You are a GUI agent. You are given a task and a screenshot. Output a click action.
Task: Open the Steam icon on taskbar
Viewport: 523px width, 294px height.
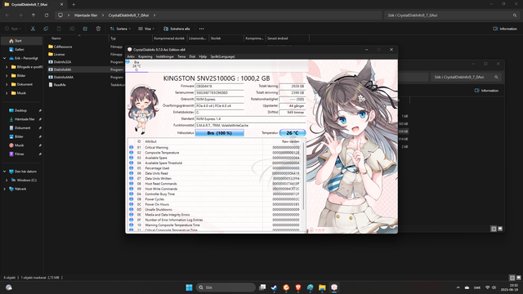click(275, 287)
